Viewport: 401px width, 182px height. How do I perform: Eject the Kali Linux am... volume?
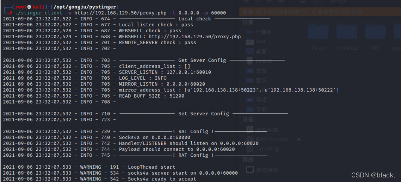[299, 139]
